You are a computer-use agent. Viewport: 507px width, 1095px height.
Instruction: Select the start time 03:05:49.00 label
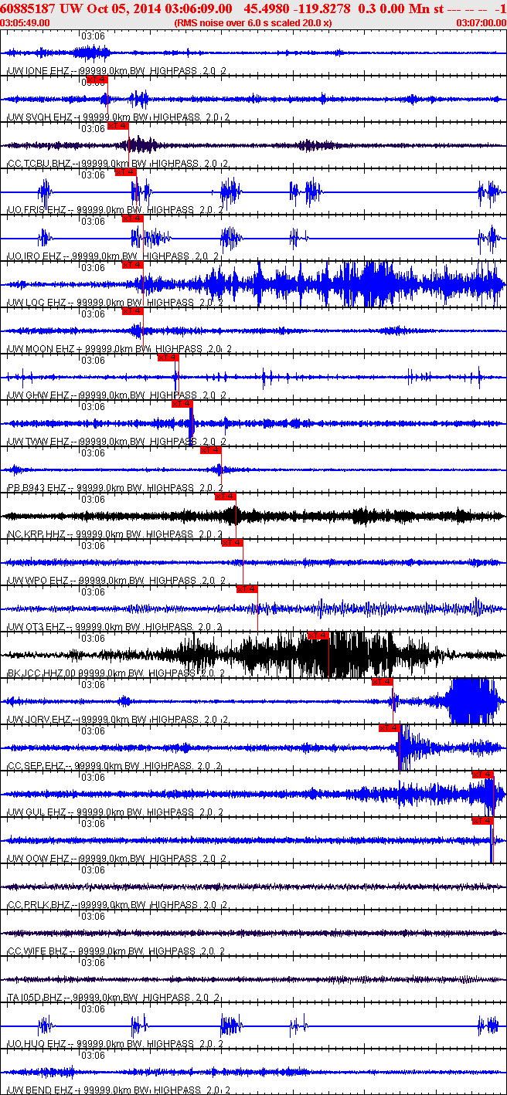point(26,23)
